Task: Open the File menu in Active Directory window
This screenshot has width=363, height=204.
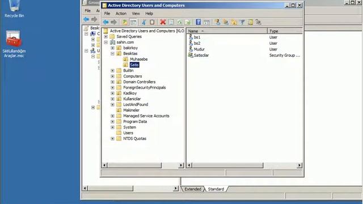Action: point(107,14)
